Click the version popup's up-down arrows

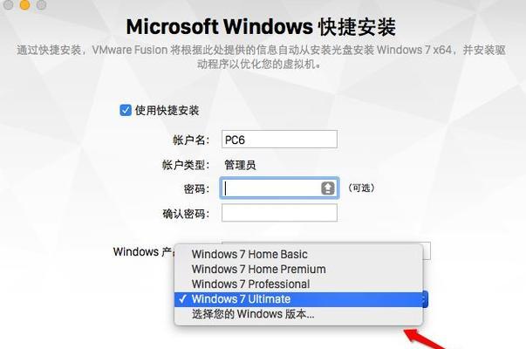(x=425, y=299)
